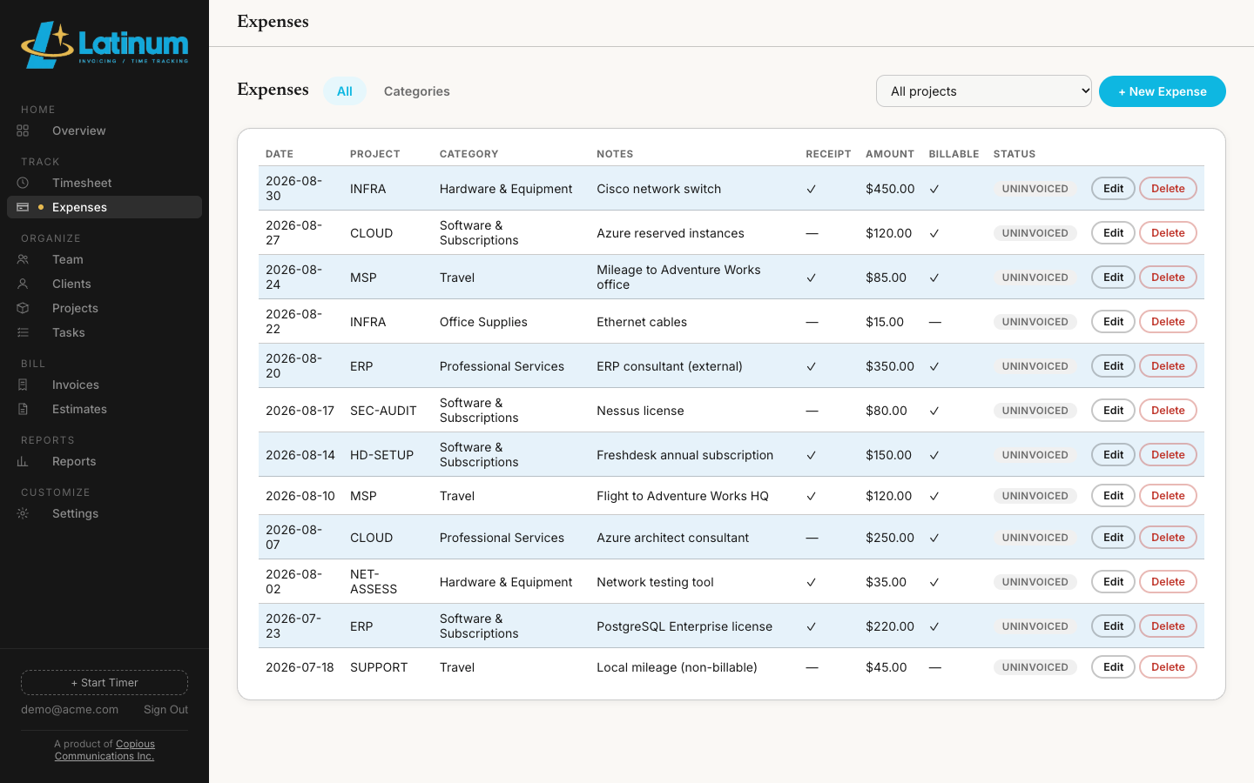Open Copious Communications Inc. link

tap(104, 750)
